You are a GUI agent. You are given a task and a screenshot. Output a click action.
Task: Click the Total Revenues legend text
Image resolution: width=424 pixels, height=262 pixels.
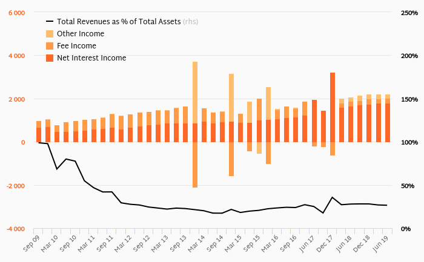119,22
